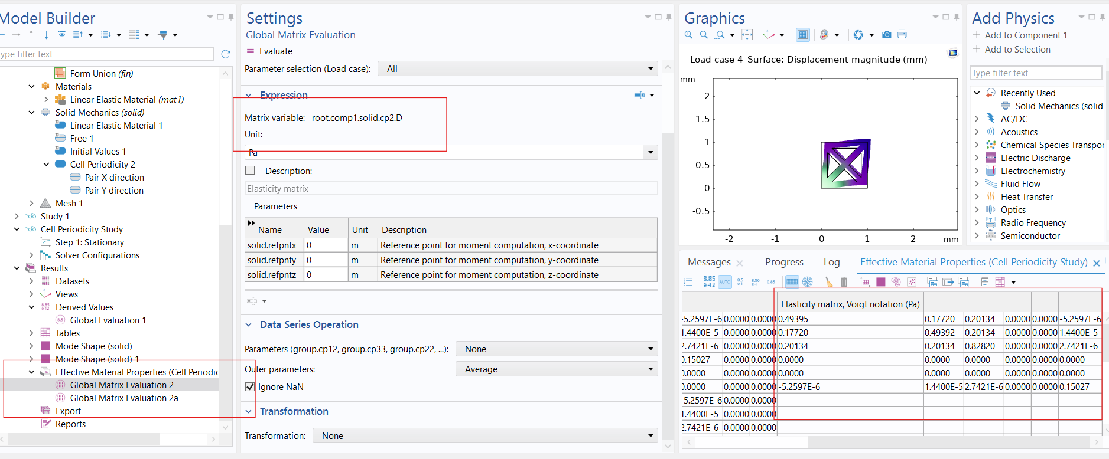1109x459 pixels.
Task: Click the Zoom In icon in Graphics
Action: pyautogui.click(x=688, y=35)
